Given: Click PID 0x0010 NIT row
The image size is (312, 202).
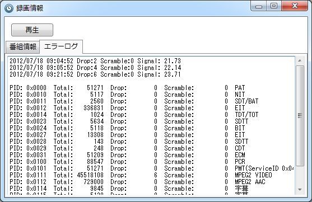Looking at the screenshot, I should coord(127,95).
